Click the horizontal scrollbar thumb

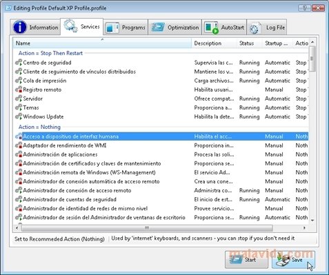[147, 228]
